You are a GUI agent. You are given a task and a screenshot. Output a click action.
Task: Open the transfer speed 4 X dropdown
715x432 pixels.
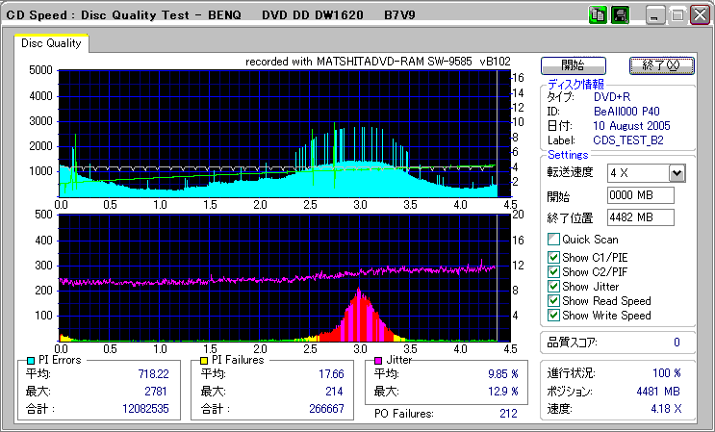coord(677,172)
